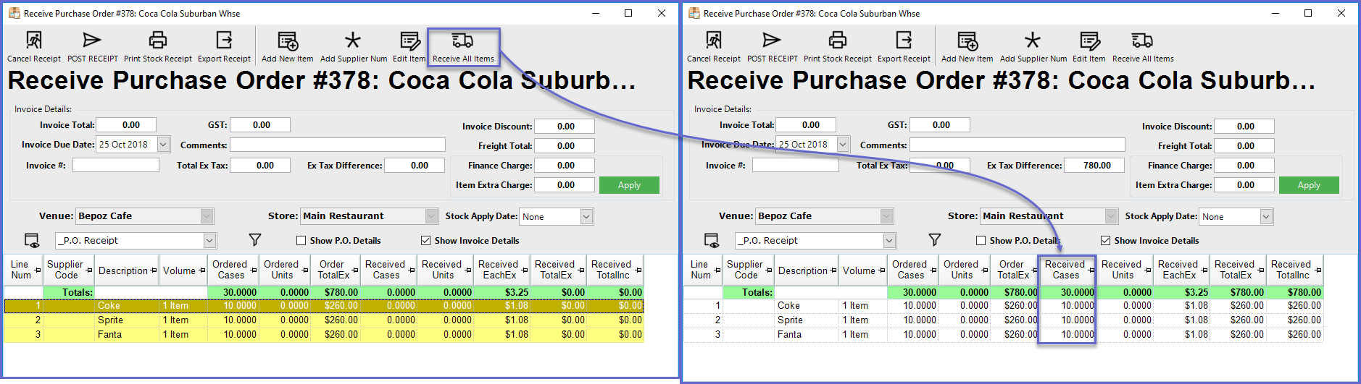The width and height of the screenshot is (1361, 384).
Task: Click Print Stock Receipt in right window
Action: (838, 47)
